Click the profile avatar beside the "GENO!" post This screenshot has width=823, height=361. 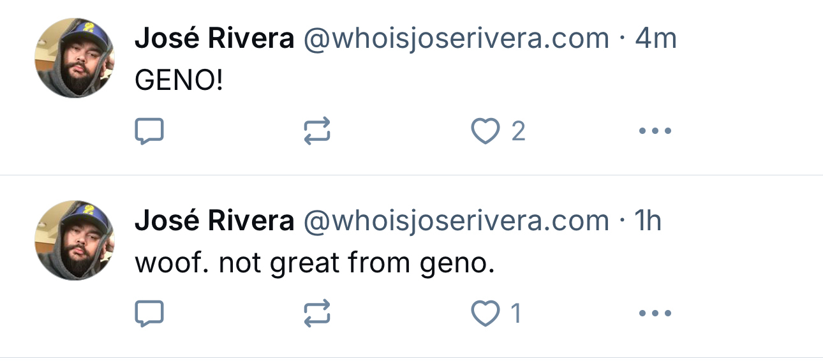(x=74, y=58)
